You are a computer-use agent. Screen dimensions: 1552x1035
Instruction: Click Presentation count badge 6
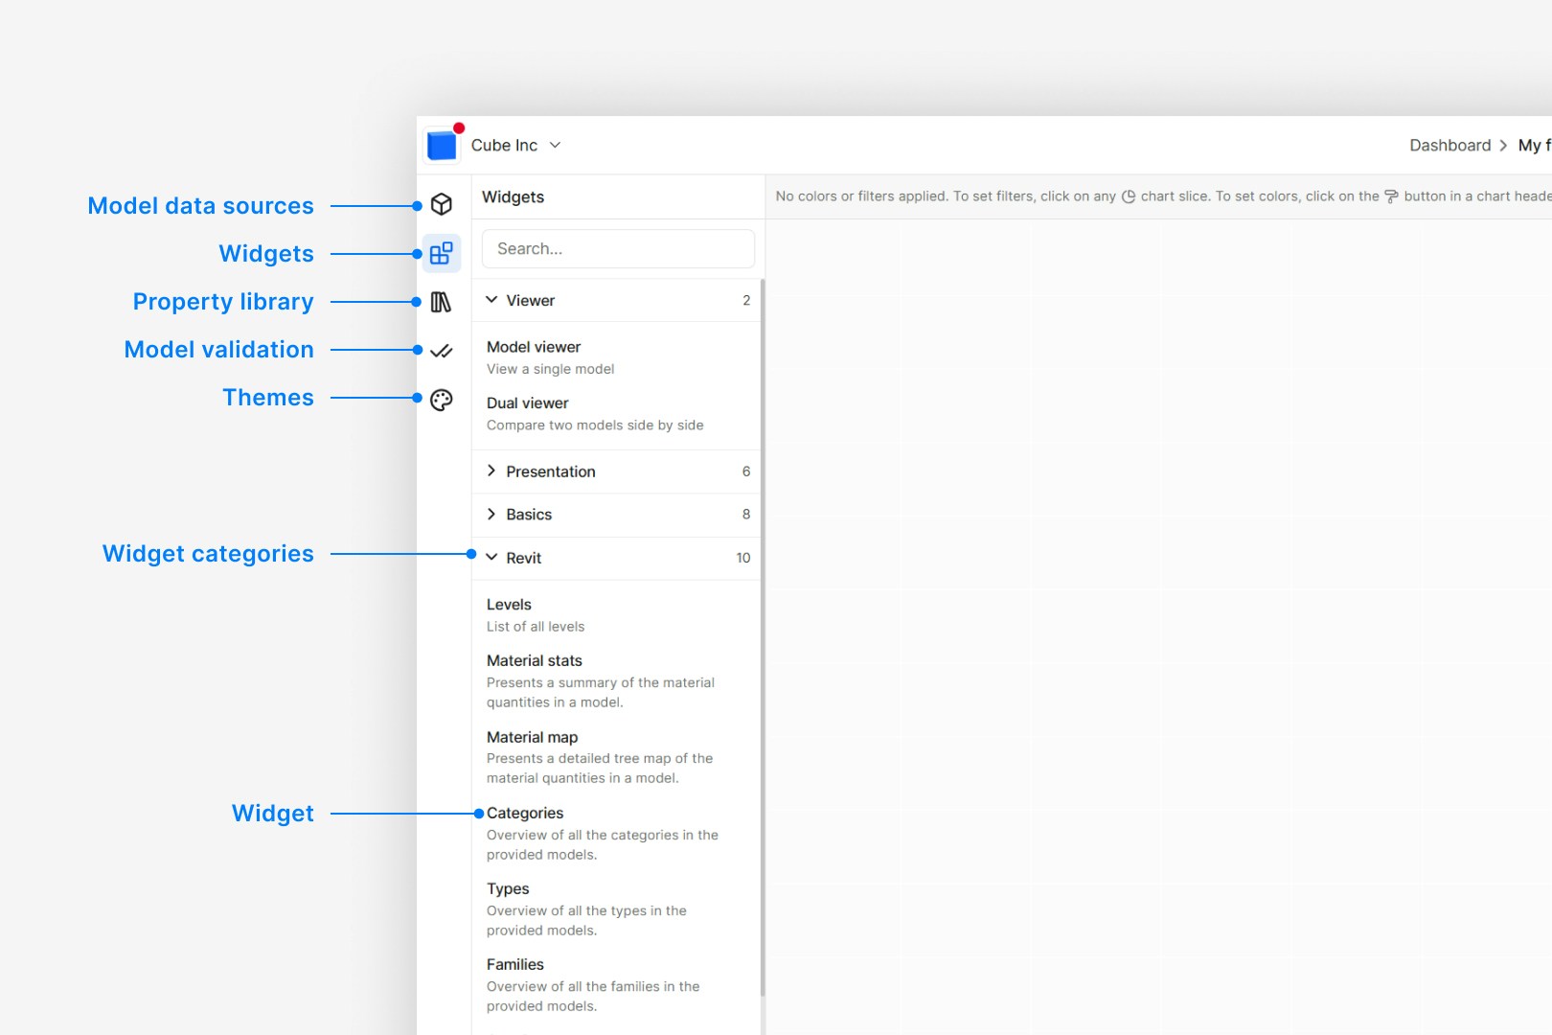(x=746, y=471)
